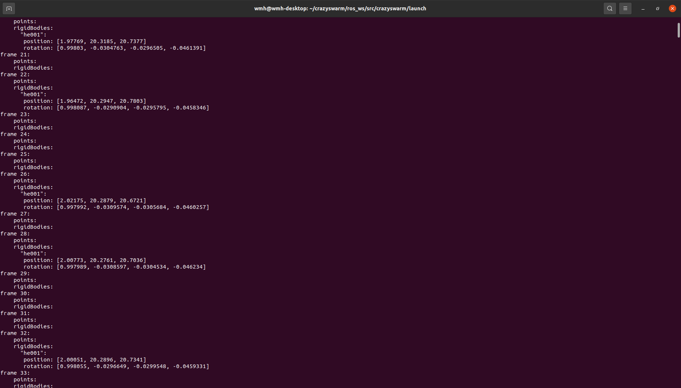681x388 pixels.
Task: Click the 'frame 23:' line
Action: (15, 114)
